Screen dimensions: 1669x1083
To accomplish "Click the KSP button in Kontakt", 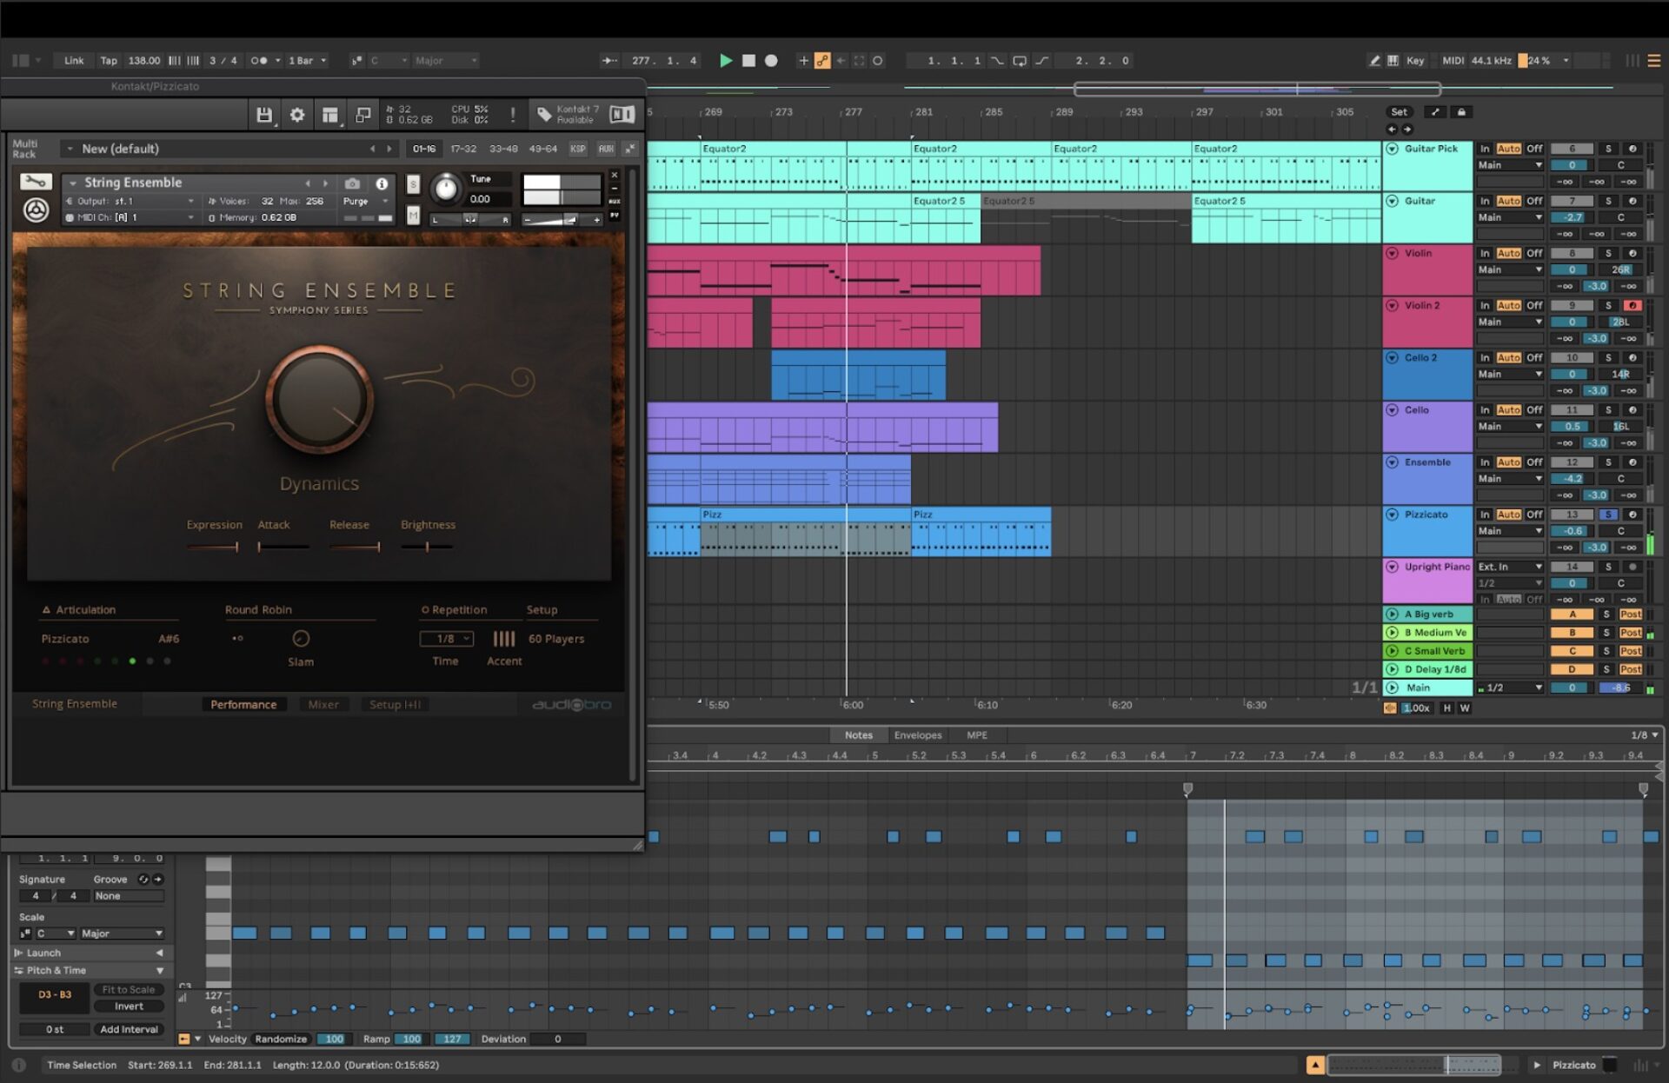I will pyautogui.click(x=577, y=149).
